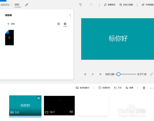Delete selected clip with trash icon
Image resolution: width=154 pixels, height=121 pixels.
144,88
